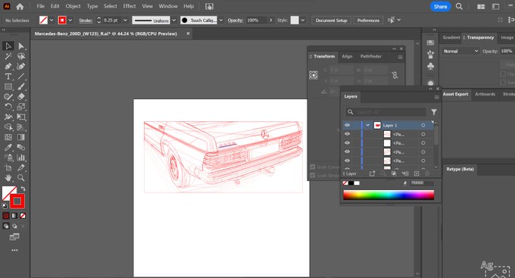515x278 pixels.
Task: Click the Share button
Action: [x=441, y=7]
